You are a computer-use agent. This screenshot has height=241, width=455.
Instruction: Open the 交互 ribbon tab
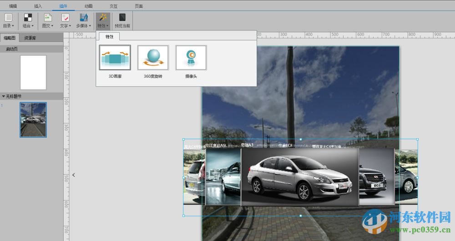coord(113,6)
